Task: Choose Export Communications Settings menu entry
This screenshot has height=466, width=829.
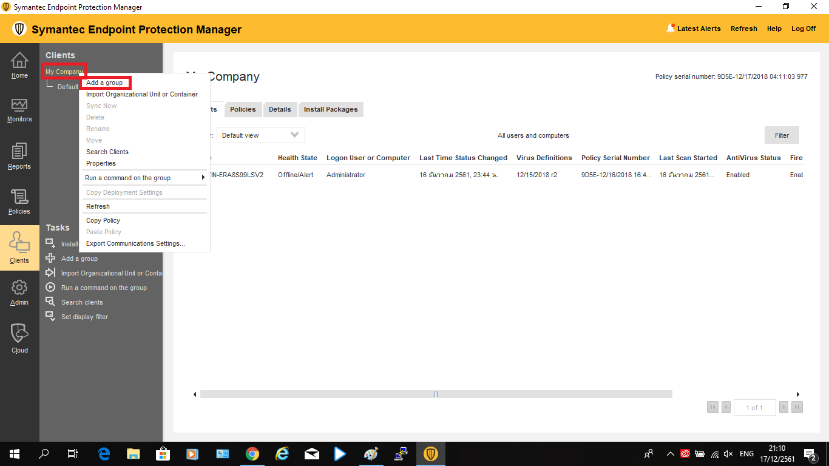Action: [135, 243]
